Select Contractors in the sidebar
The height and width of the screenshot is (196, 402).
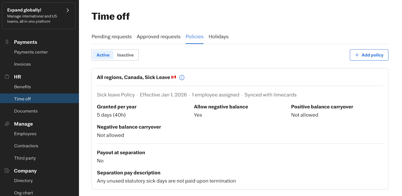(x=26, y=146)
